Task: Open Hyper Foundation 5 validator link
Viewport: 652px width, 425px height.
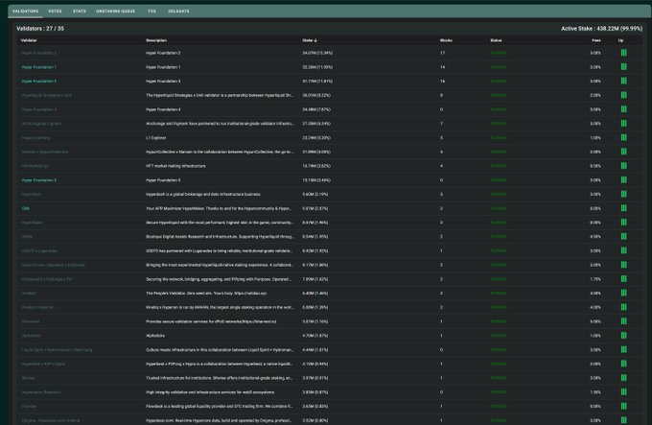Action: [38, 180]
